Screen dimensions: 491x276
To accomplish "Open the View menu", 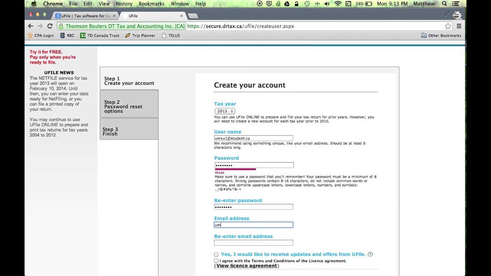I will [x=104, y=4].
